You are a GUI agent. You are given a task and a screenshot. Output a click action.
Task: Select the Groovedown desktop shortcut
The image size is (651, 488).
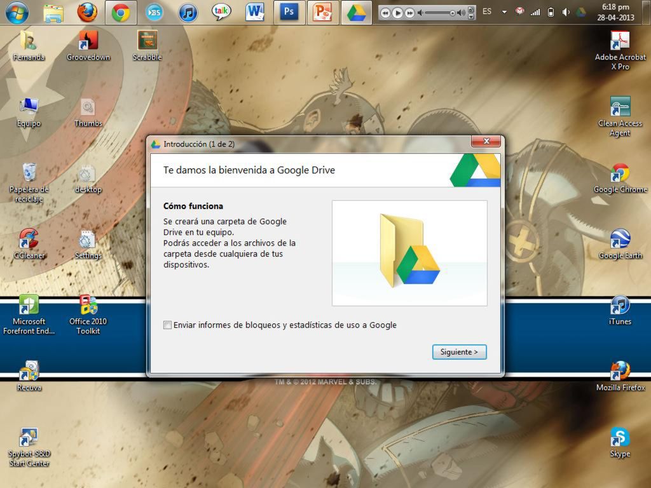point(88,46)
